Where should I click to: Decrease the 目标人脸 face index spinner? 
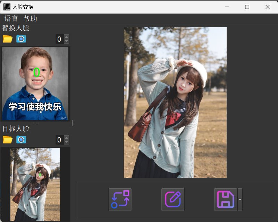pos(67,142)
